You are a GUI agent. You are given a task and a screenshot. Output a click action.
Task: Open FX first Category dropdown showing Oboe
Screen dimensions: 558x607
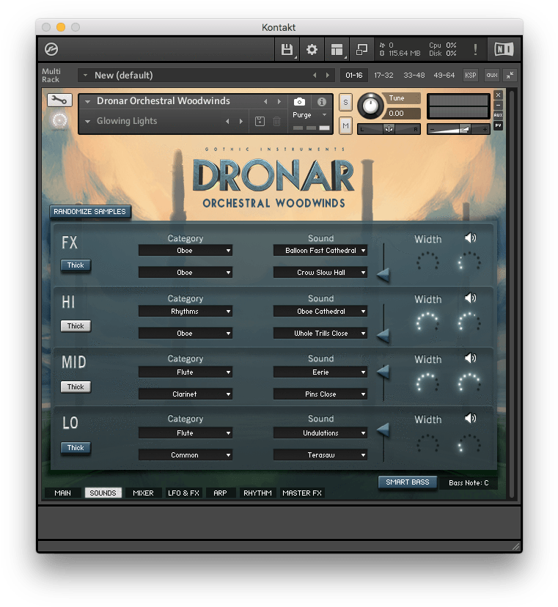click(186, 251)
